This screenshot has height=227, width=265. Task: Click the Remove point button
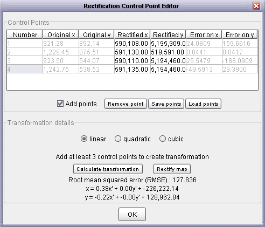125,104
